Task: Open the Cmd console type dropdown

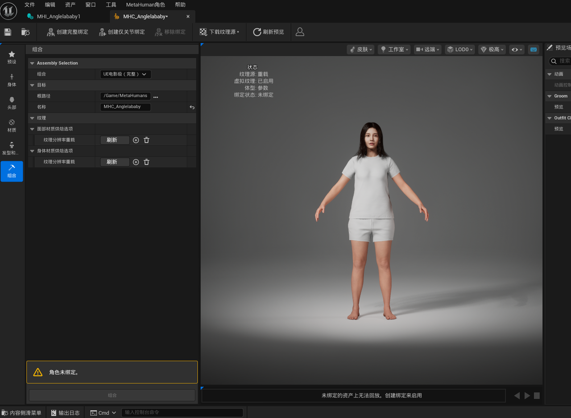Action: click(103, 413)
